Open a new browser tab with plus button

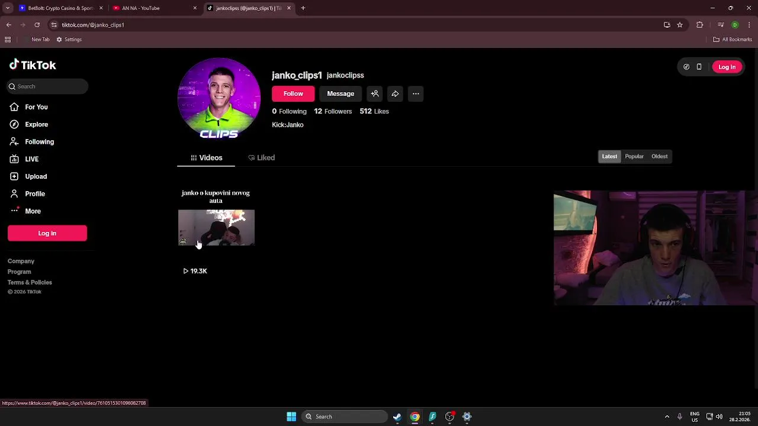pos(303,8)
